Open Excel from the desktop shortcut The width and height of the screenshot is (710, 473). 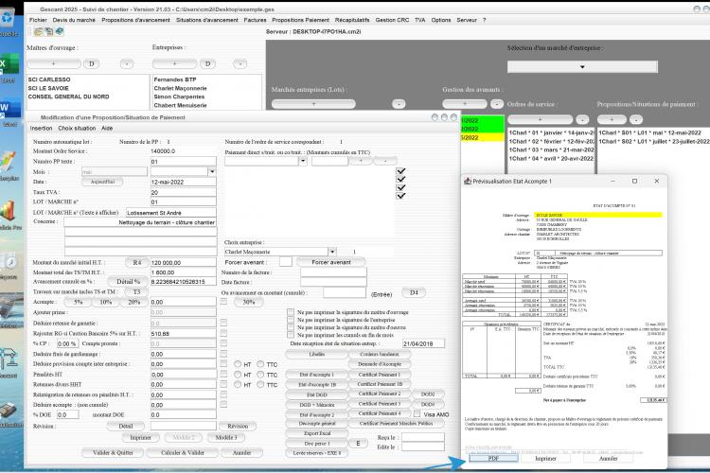tap(9, 68)
